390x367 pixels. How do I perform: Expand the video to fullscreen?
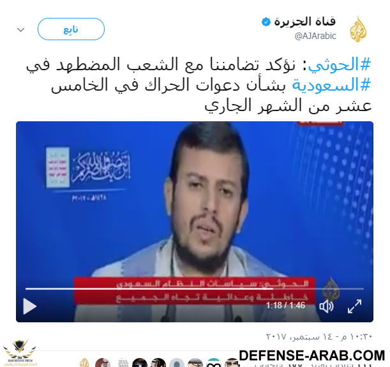click(354, 306)
